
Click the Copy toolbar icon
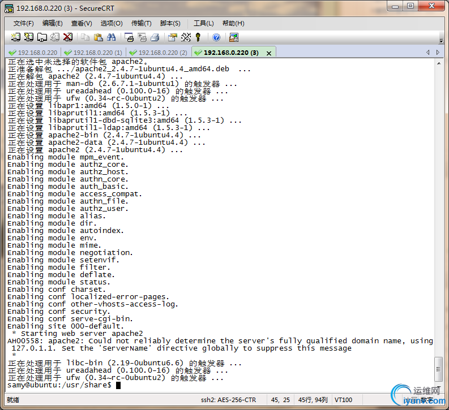pyautogui.click(x=85, y=37)
